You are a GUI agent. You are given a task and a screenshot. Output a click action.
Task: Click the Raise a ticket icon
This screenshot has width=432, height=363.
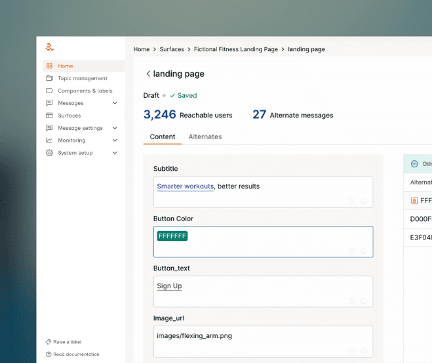pos(49,342)
